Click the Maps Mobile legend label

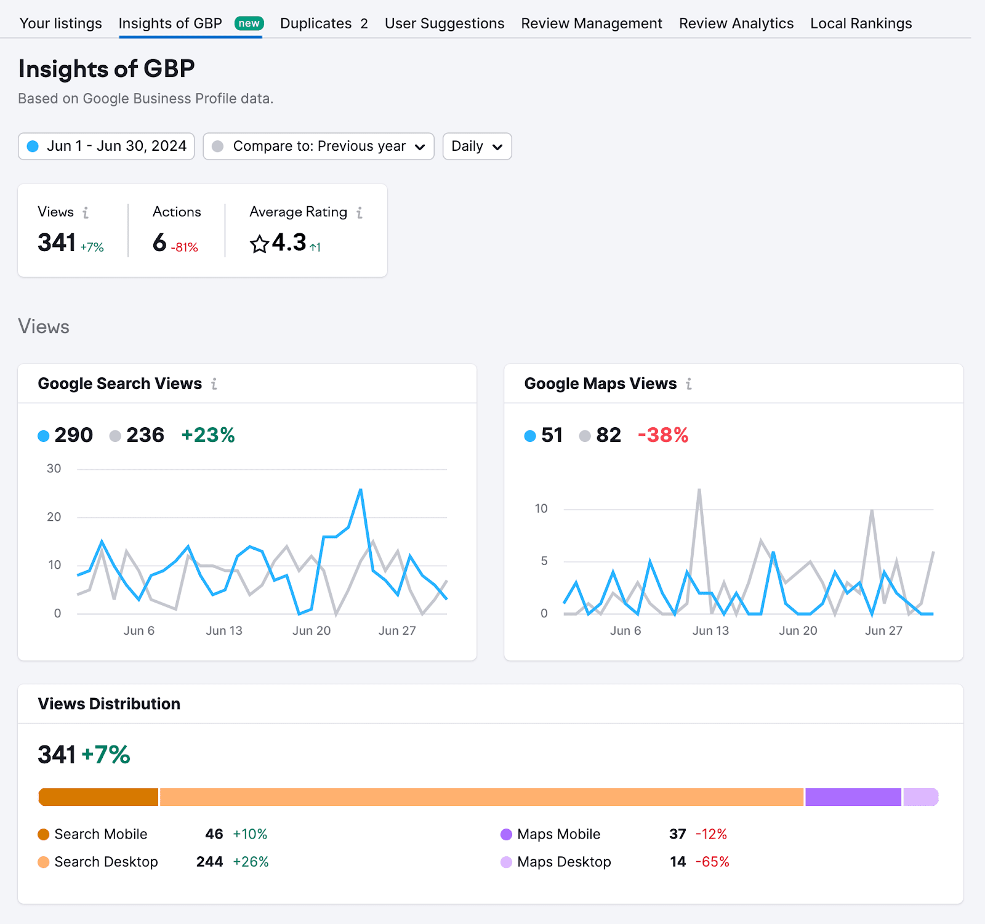559,834
